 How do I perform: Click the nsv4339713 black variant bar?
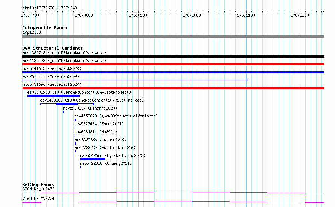pos(173,56)
